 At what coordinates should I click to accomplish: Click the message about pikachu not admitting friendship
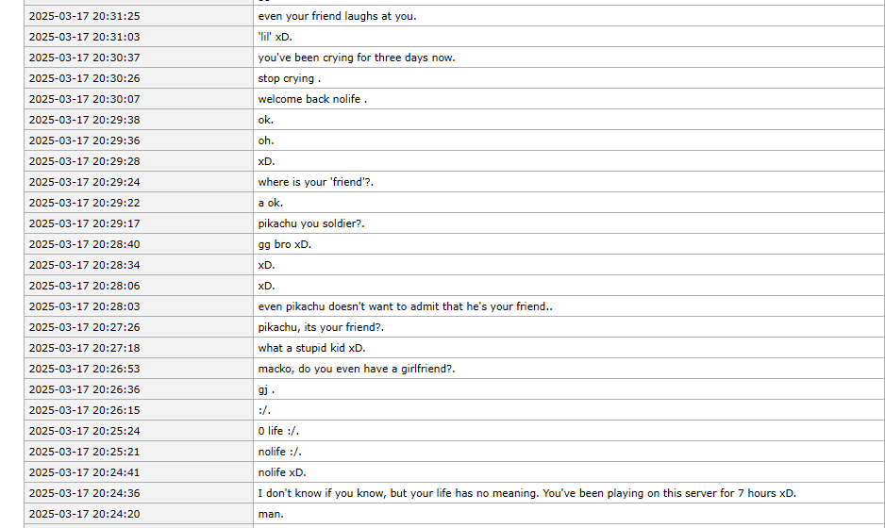406,306
